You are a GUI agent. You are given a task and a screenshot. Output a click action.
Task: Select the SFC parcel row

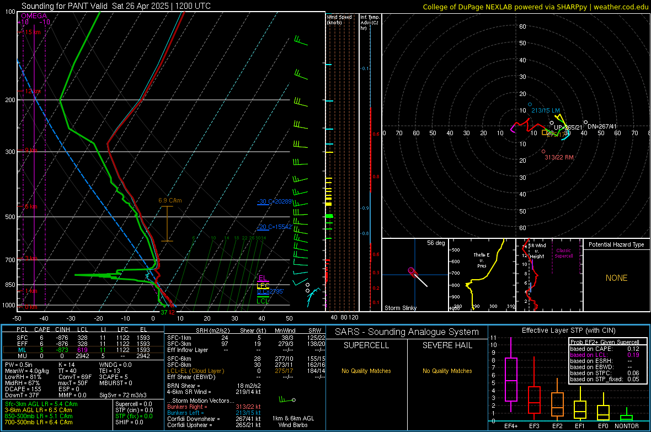tap(83, 338)
